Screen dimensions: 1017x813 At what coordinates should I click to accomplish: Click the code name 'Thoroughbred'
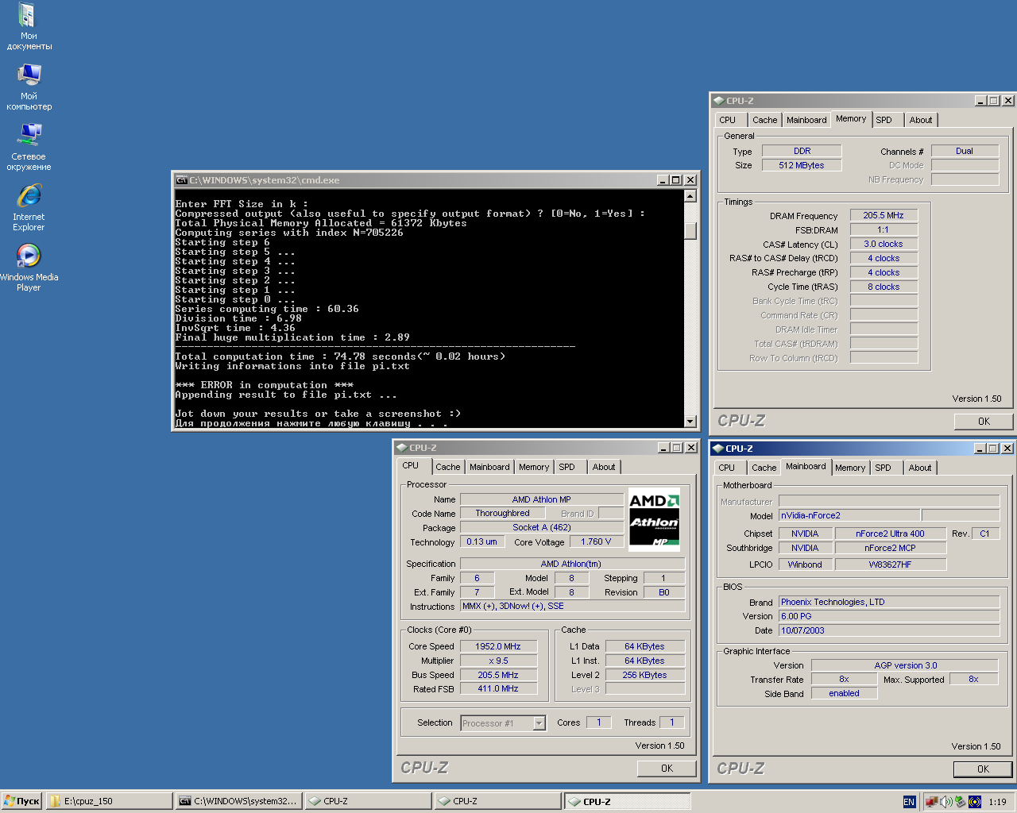tap(502, 514)
